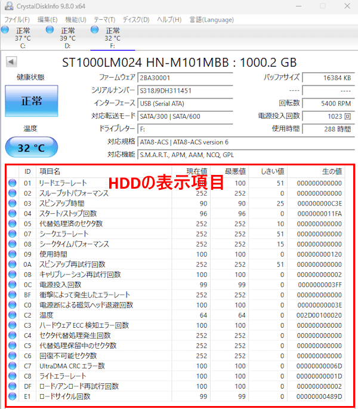Click the power on hours value 288 時間
358x409 pixels.
(x=329, y=129)
